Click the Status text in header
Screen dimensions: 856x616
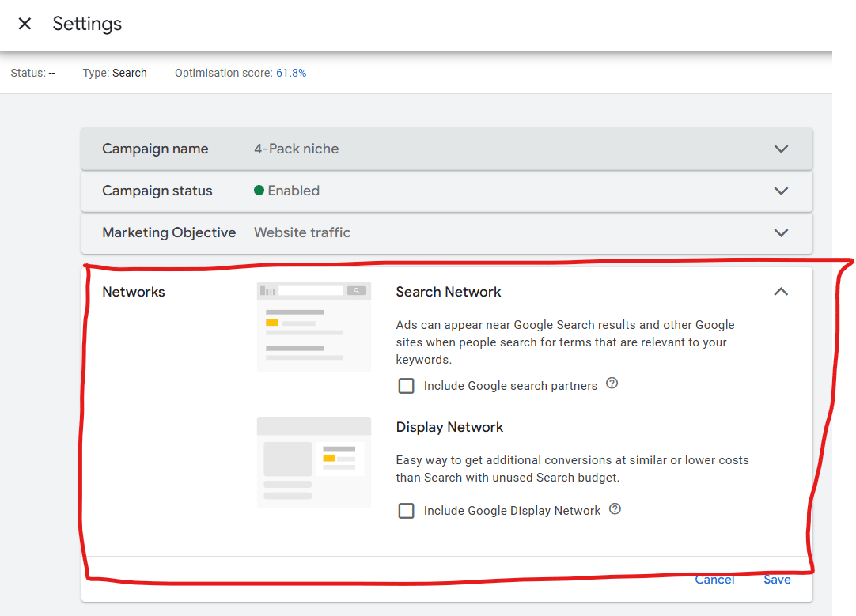tap(32, 73)
